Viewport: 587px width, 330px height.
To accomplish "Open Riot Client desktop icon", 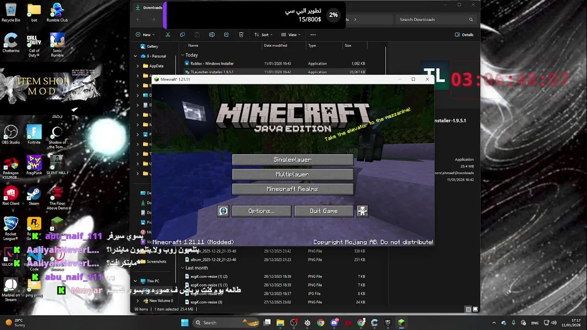I will (x=11, y=196).
